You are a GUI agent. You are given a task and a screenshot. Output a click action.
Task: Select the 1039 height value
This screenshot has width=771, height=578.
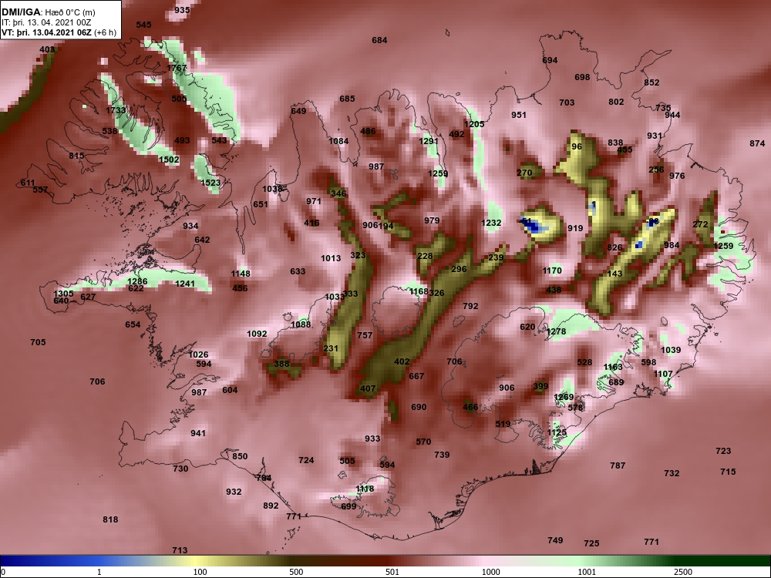click(x=671, y=349)
